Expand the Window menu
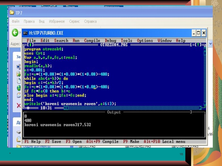222x166 pixels. click(x=165, y=41)
